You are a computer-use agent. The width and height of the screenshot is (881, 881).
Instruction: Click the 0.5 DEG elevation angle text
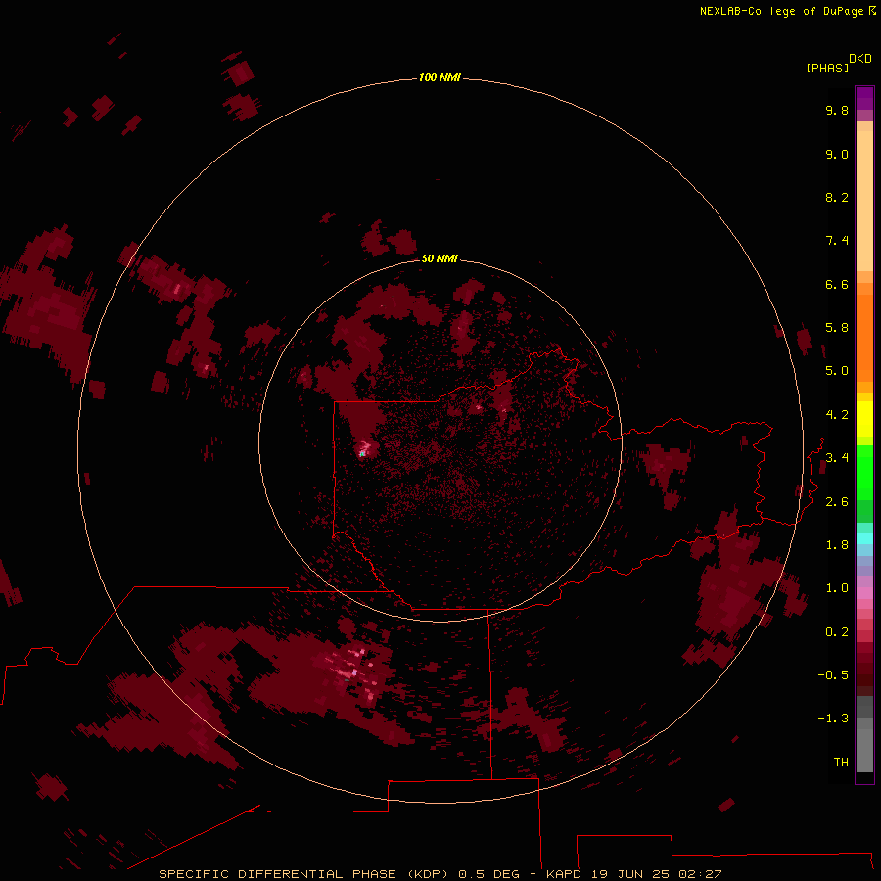[490, 874]
